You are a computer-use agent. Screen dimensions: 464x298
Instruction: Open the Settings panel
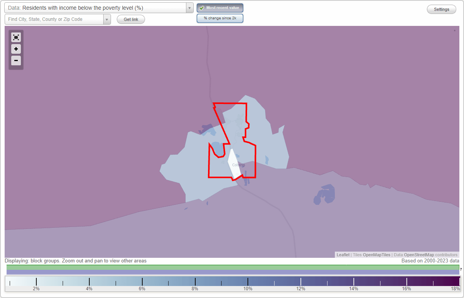(x=441, y=9)
